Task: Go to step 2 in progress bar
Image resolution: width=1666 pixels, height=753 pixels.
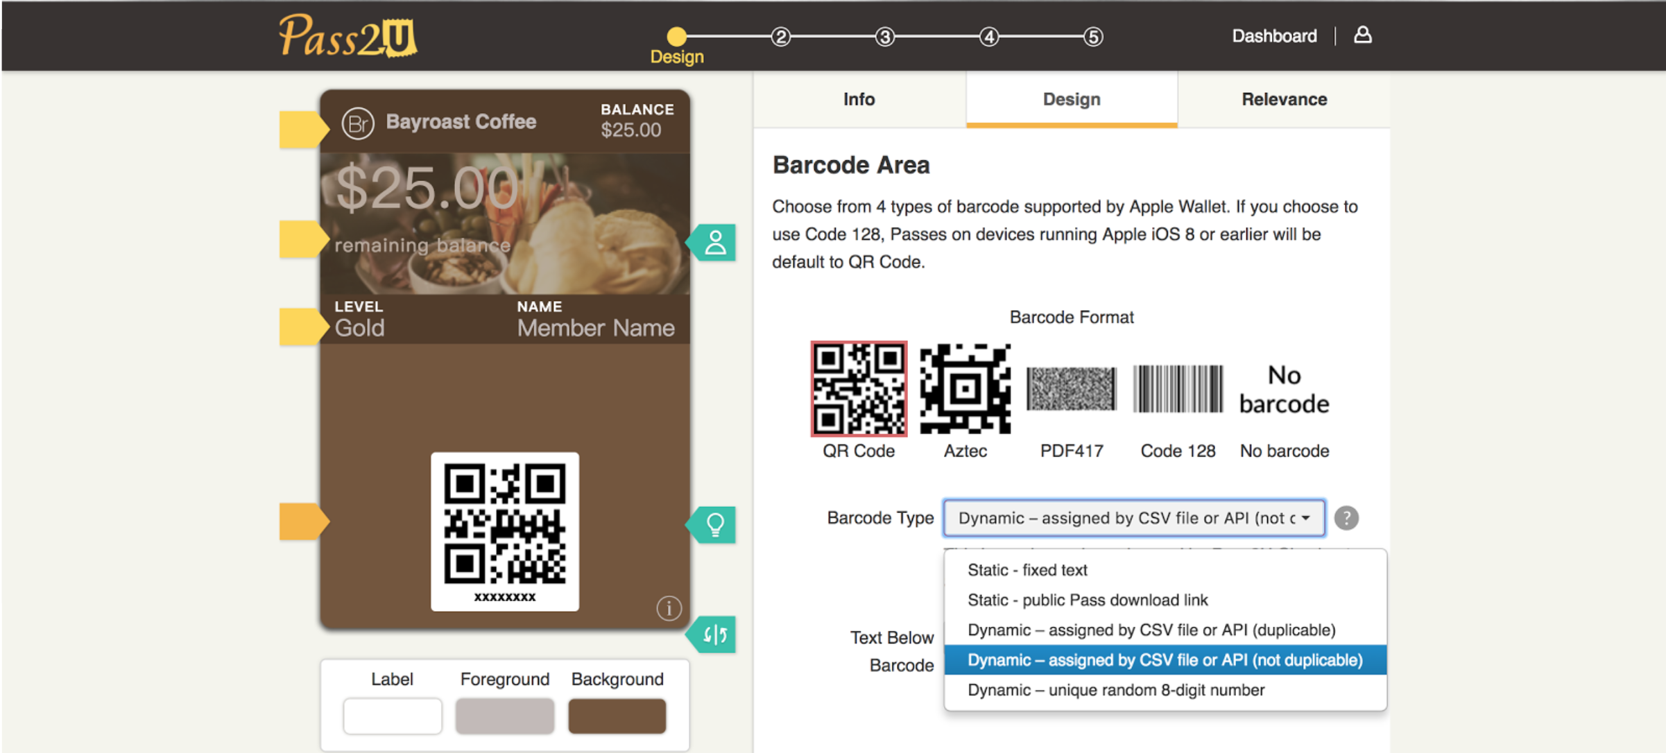Action: [x=781, y=37]
